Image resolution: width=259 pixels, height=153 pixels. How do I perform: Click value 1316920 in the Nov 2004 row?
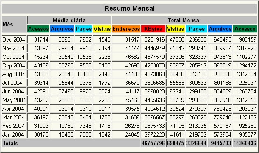[246, 48]
